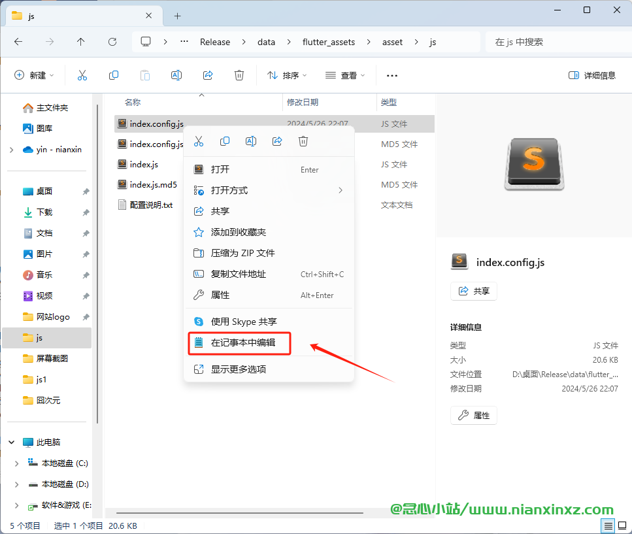Go forward with the right arrow
This screenshot has height=534, width=632.
tap(50, 42)
